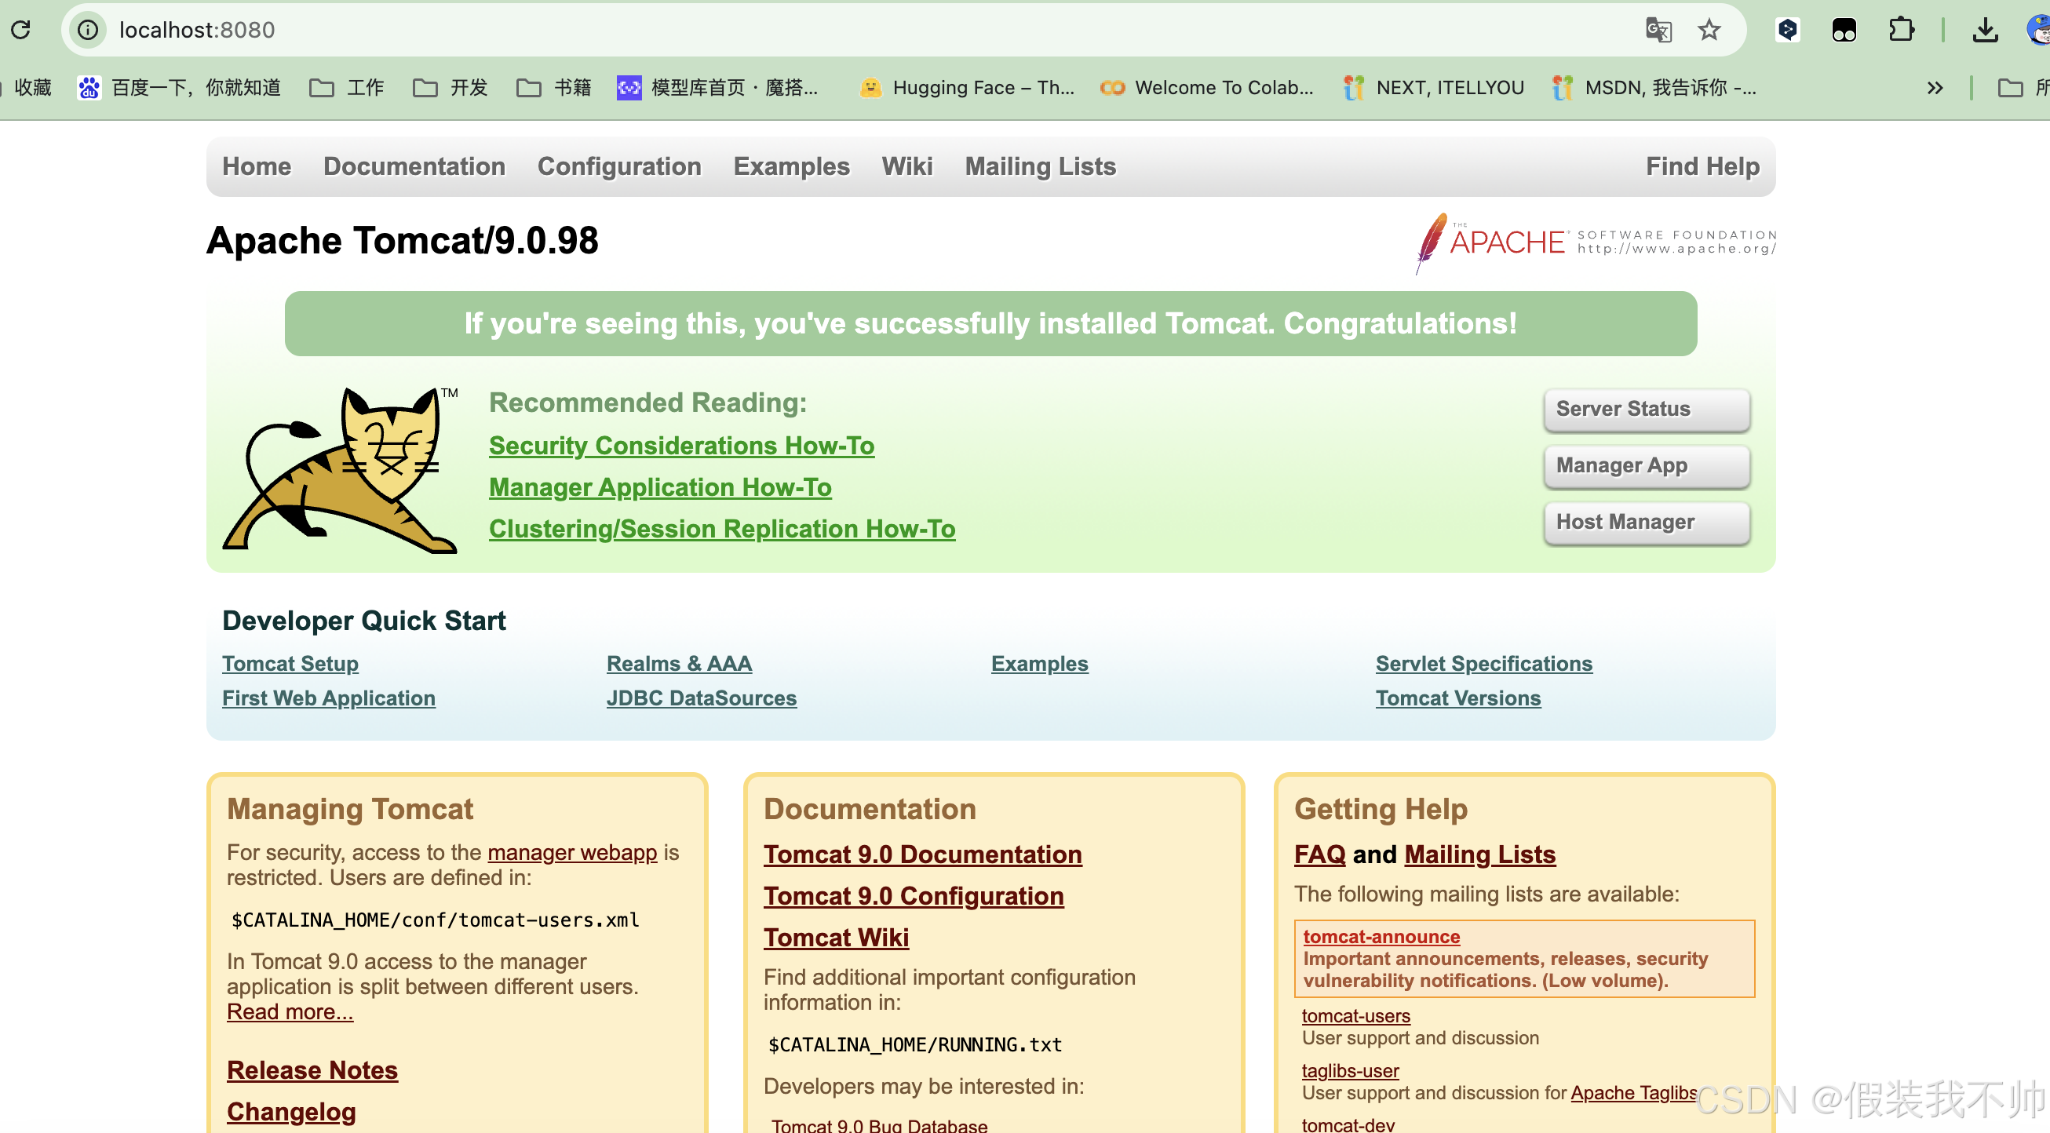The height and width of the screenshot is (1133, 2050).
Task: Open the downloads icon in toolbar
Action: coord(1985,30)
